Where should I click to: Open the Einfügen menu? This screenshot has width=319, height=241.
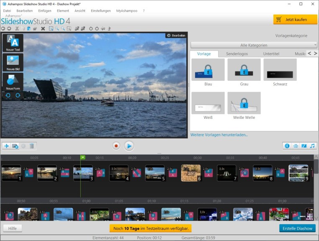(45, 10)
